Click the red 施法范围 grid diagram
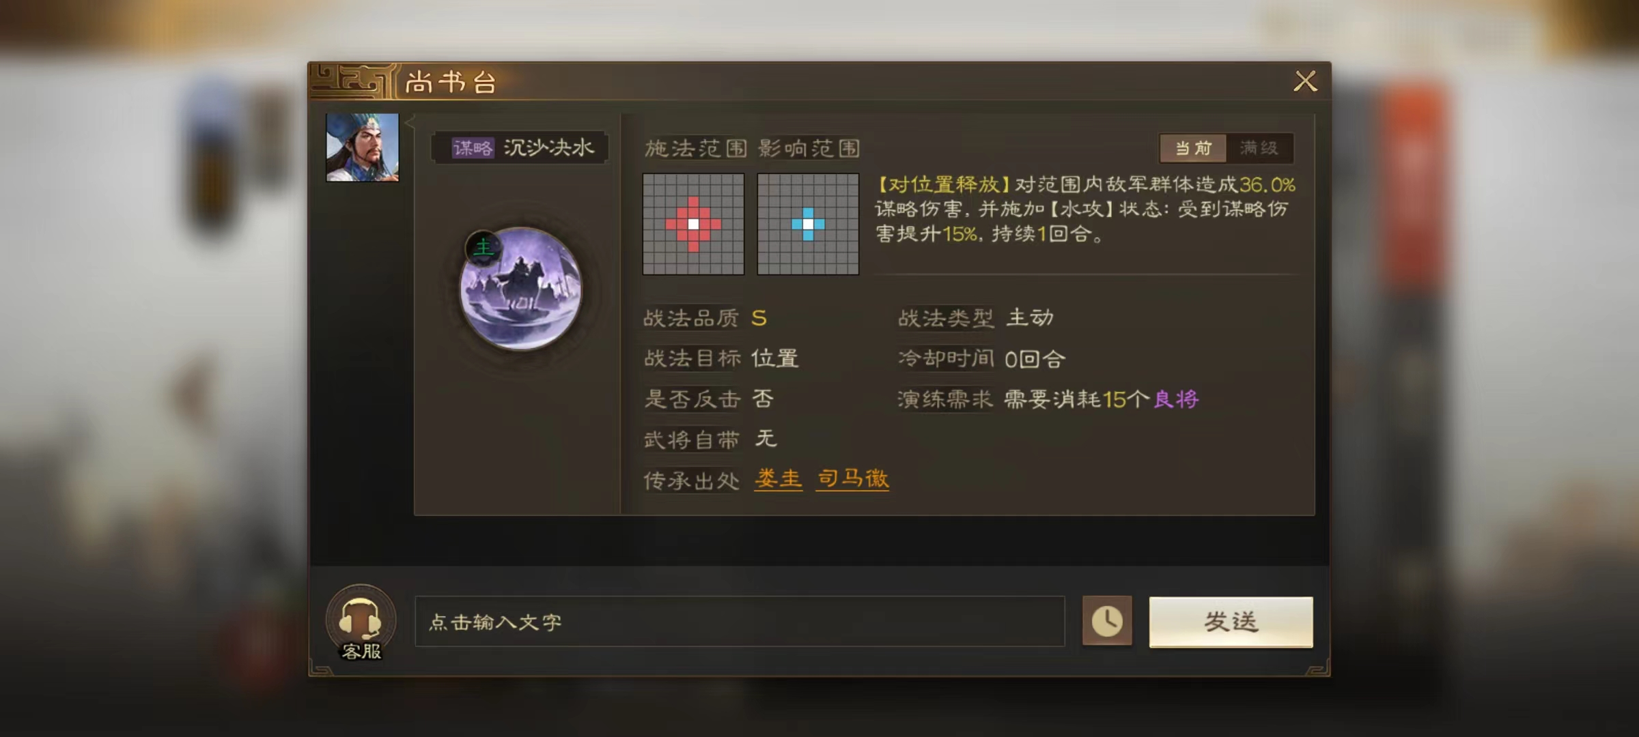Image resolution: width=1639 pixels, height=737 pixels. [x=693, y=224]
